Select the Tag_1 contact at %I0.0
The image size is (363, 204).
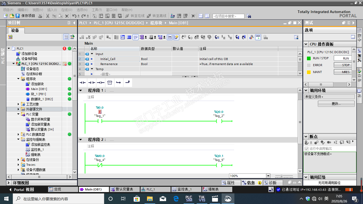[100, 121]
